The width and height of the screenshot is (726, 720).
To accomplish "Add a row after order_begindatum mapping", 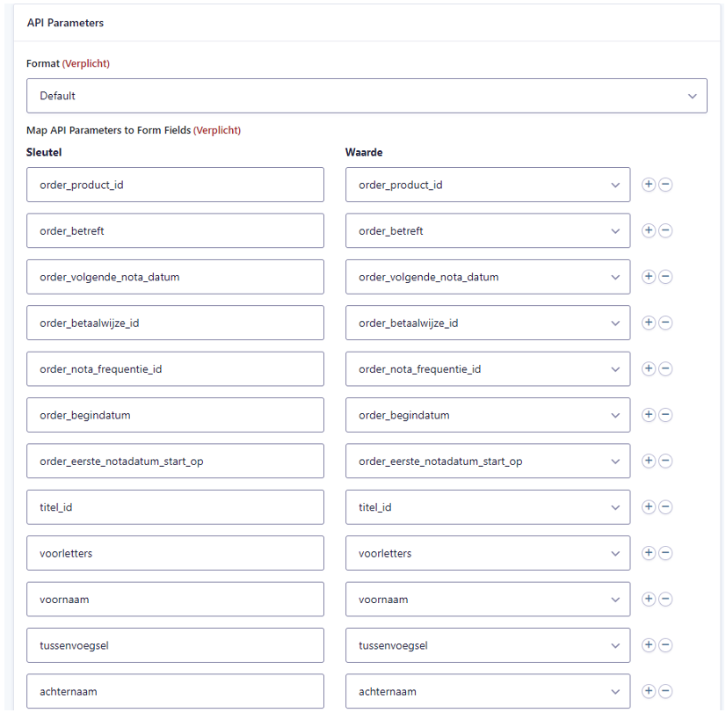I will tap(649, 415).
